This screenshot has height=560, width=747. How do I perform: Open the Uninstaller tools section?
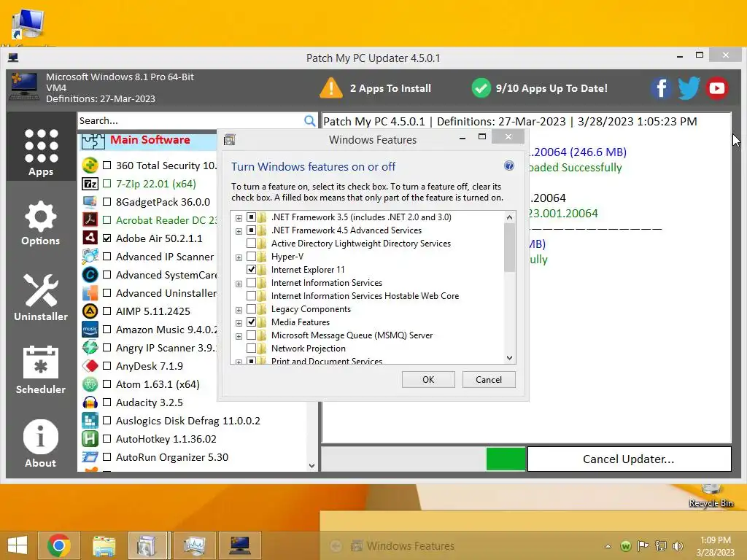(41, 297)
